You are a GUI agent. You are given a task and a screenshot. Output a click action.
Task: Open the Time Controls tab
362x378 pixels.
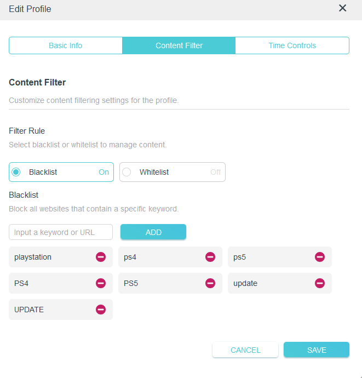tap(292, 45)
